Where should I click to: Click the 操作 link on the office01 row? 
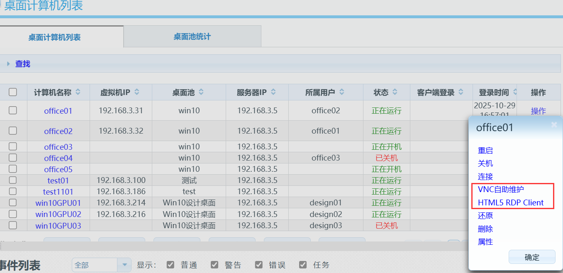click(538, 111)
